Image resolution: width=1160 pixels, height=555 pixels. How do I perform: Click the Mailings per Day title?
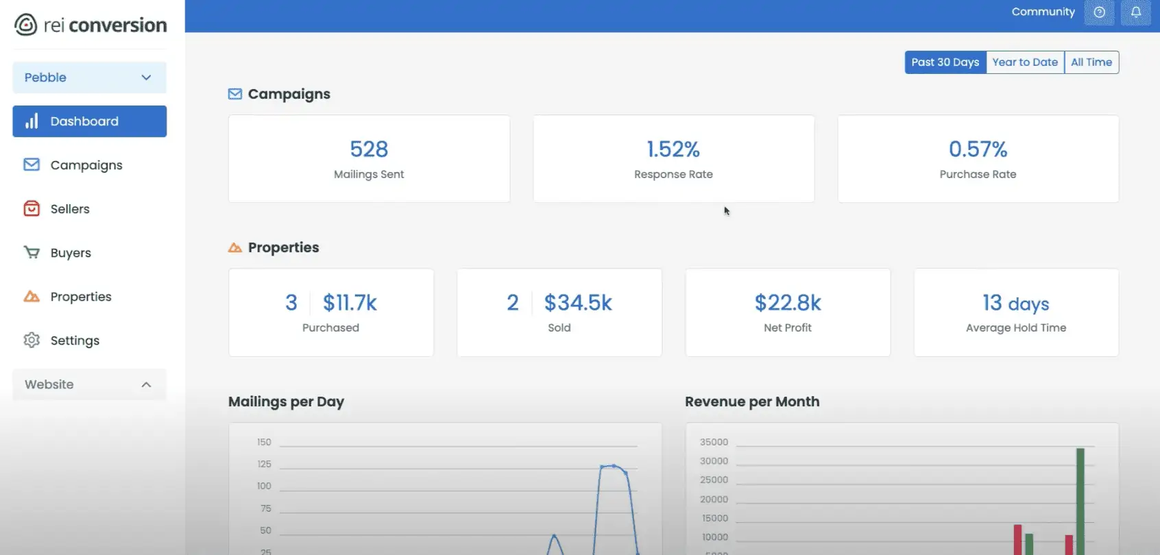pyautogui.click(x=286, y=402)
